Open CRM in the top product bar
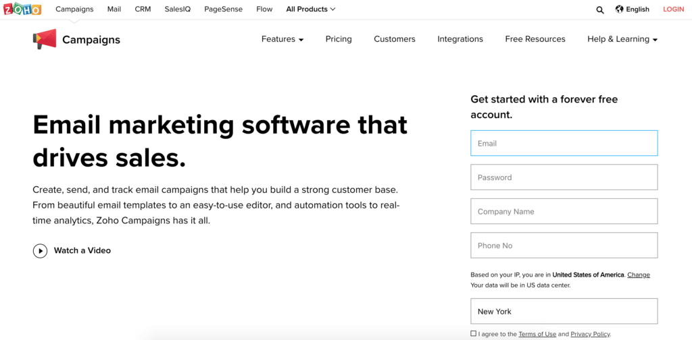 (143, 9)
